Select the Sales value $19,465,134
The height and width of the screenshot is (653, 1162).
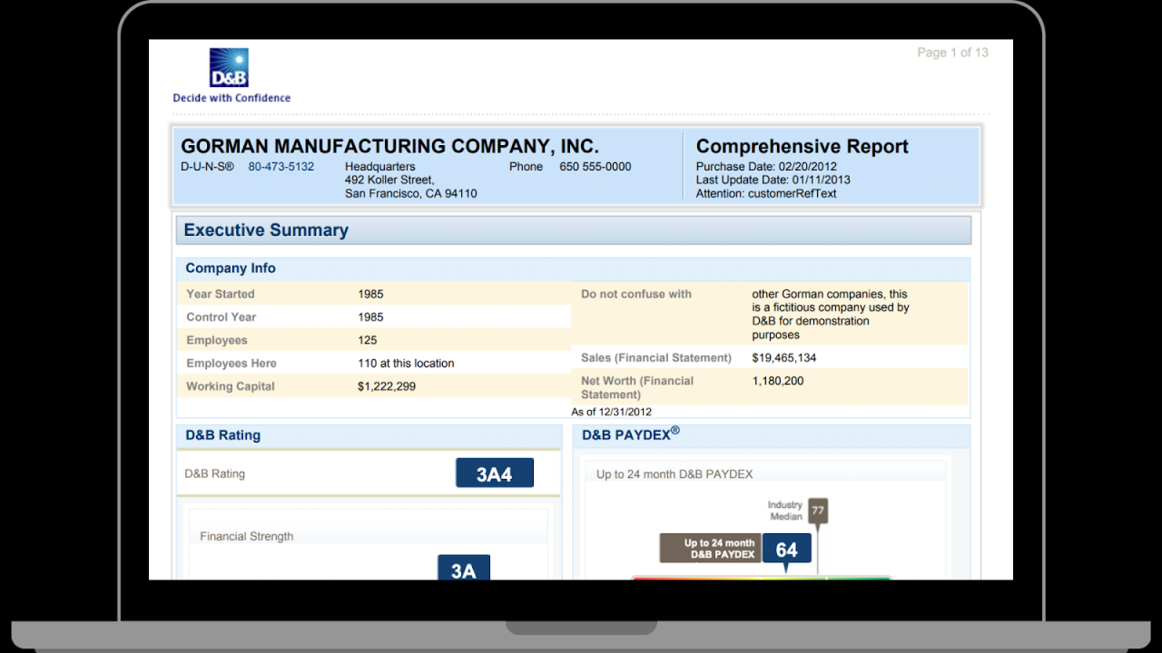[x=784, y=358]
